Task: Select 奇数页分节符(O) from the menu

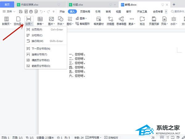Action: tap(46, 66)
